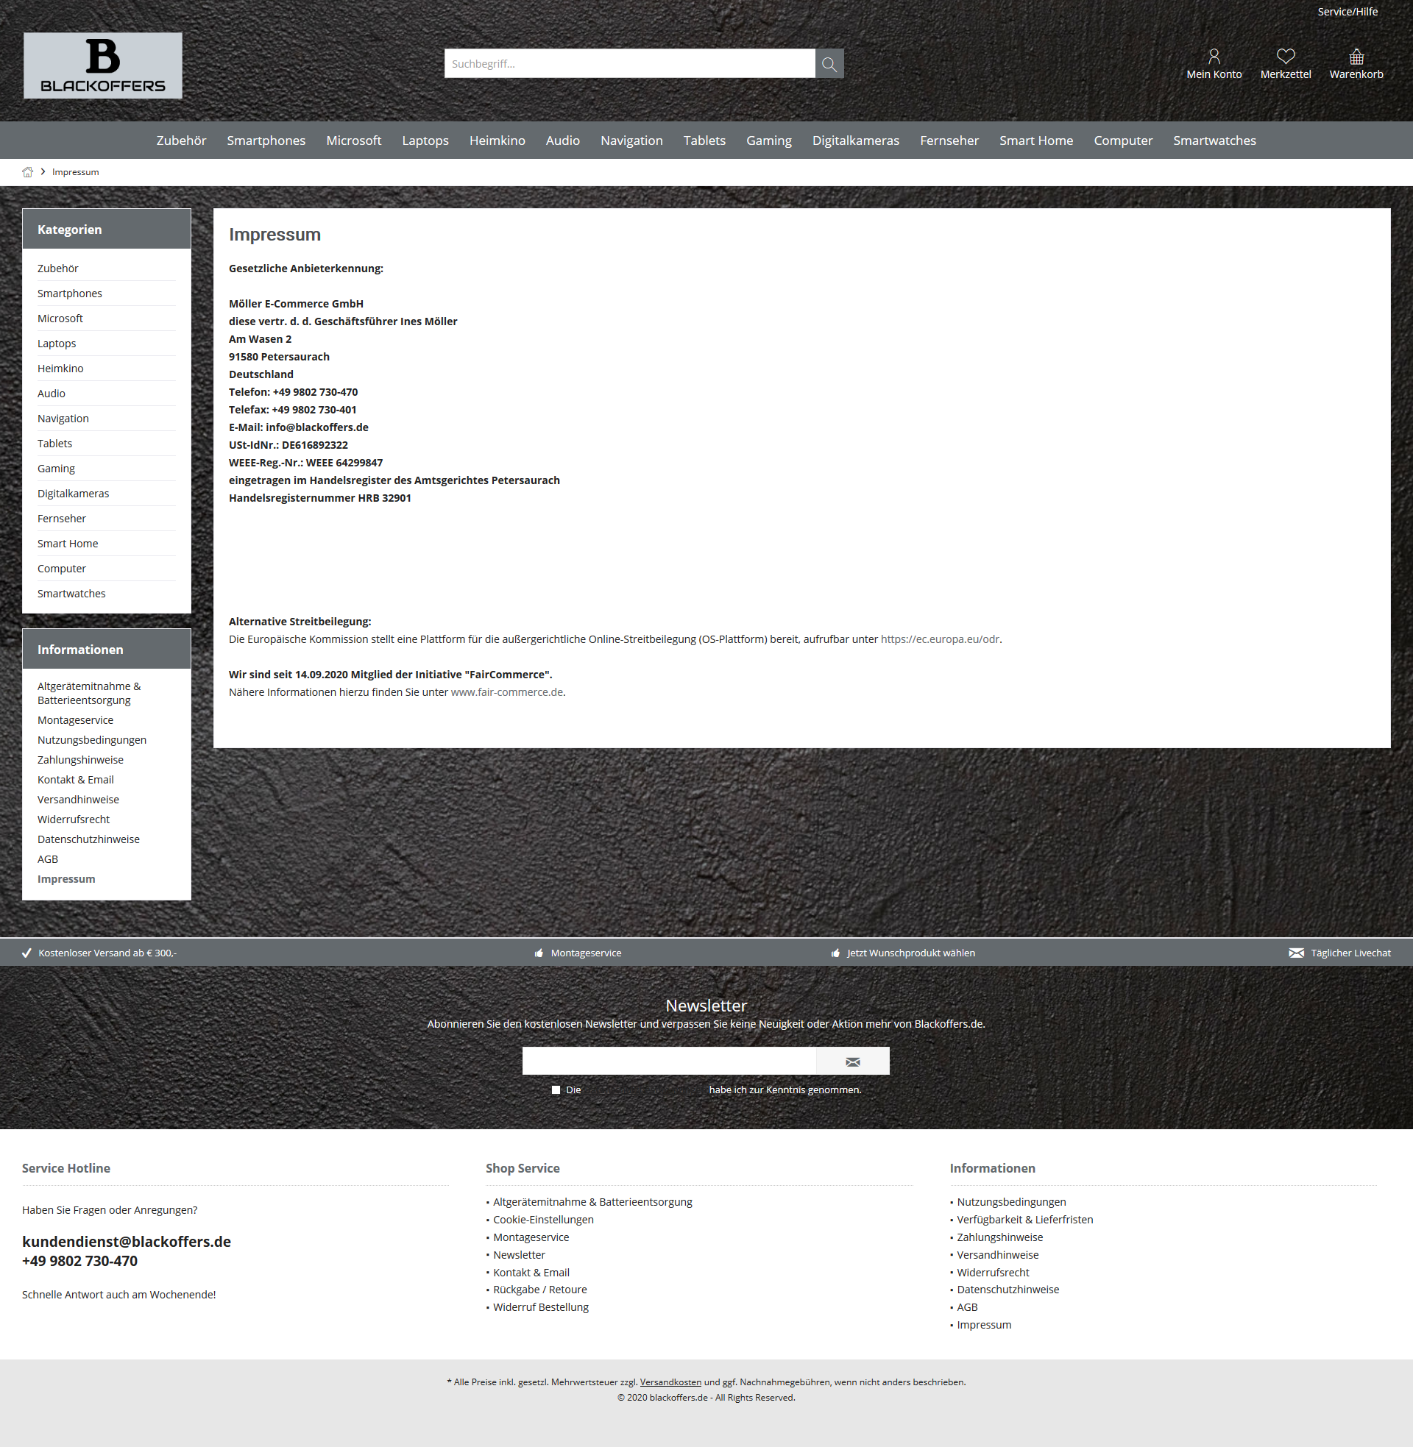Open Widerrufsrecht in Informationen sidebar
The image size is (1413, 1447).
[x=74, y=820]
